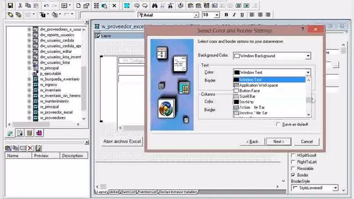Close the system tree pane with its X

87,22
